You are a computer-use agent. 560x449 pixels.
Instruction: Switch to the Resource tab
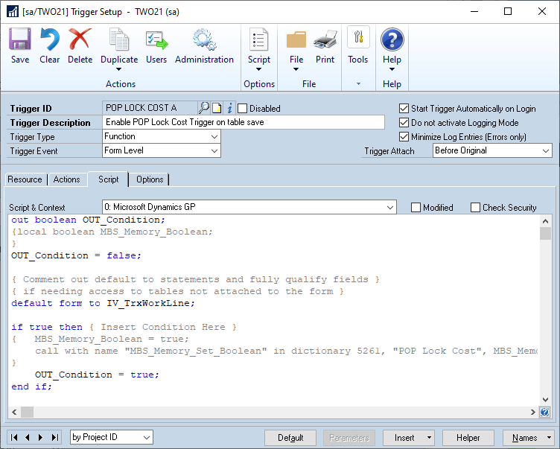coord(25,179)
